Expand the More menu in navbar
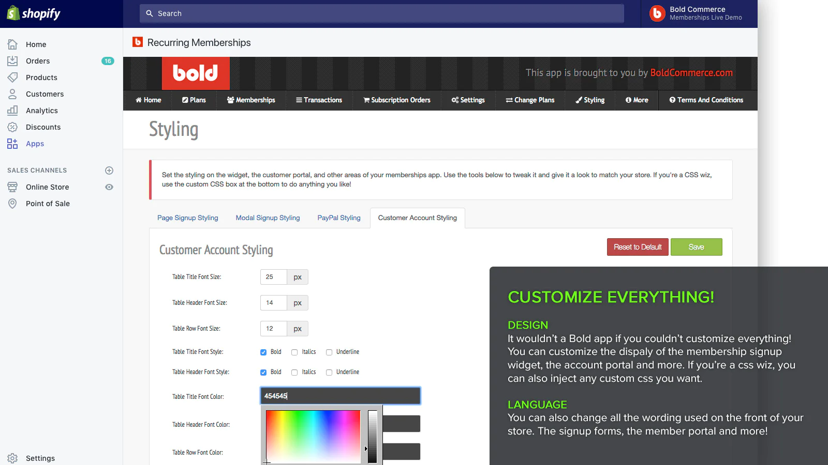 [637, 100]
